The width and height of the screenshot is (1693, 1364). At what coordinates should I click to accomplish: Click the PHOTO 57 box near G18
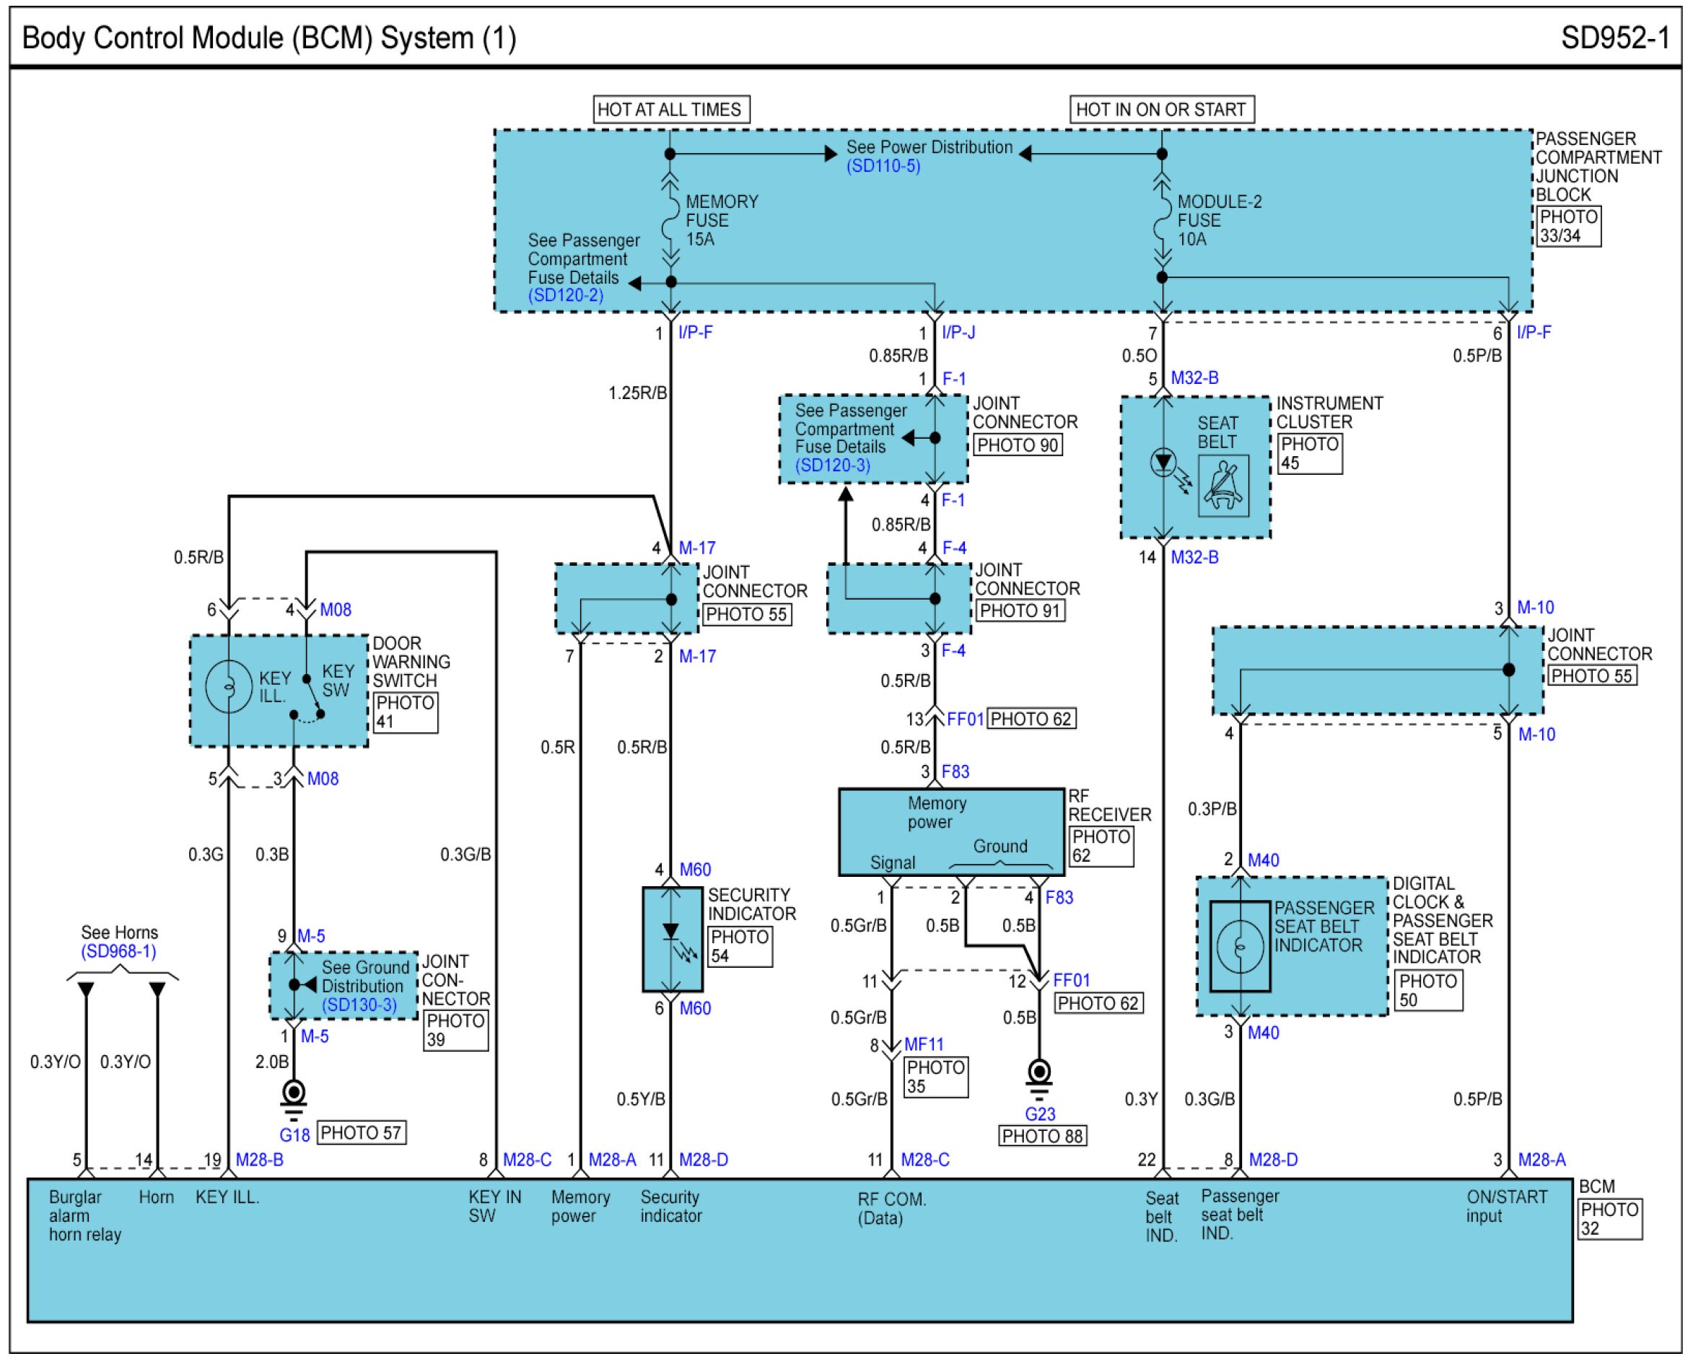(362, 1132)
